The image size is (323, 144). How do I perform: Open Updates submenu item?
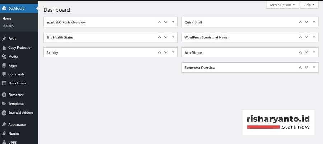pyautogui.click(x=8, y=26)
